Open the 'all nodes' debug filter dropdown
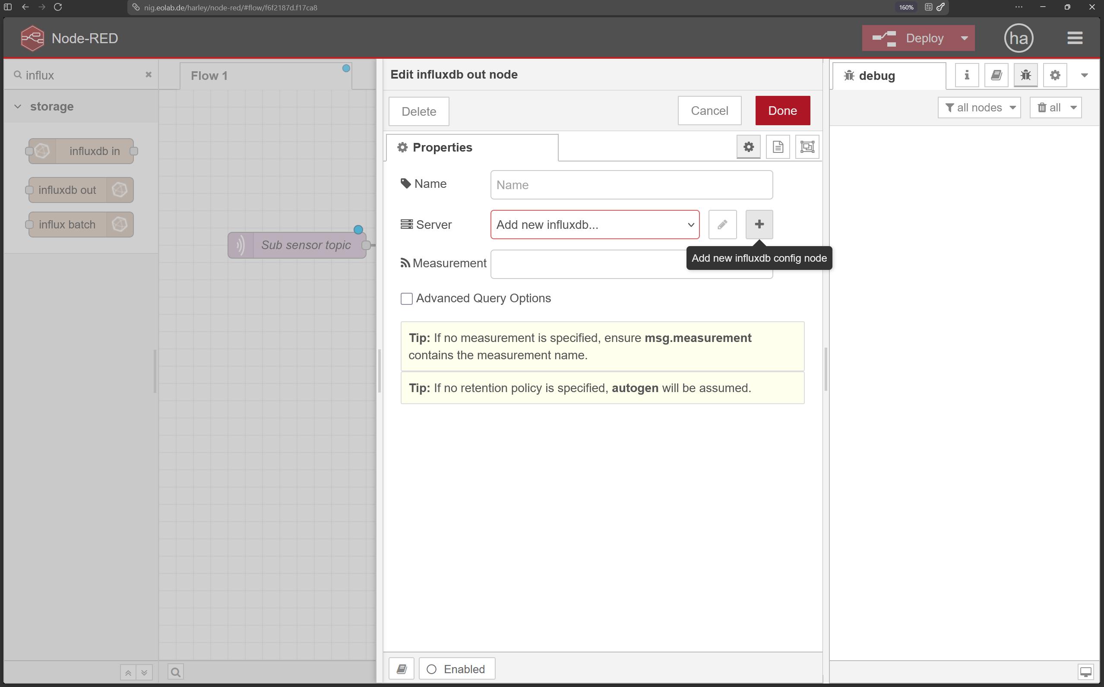 click(979, 108)
